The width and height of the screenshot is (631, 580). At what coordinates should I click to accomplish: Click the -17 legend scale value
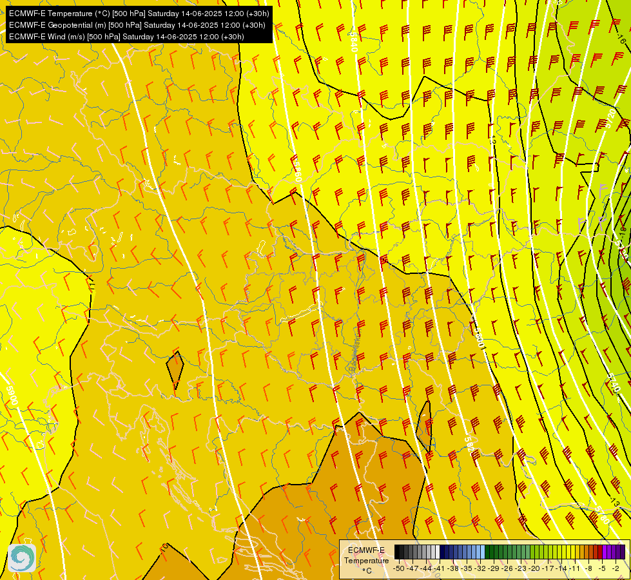(x=549, y=568)
